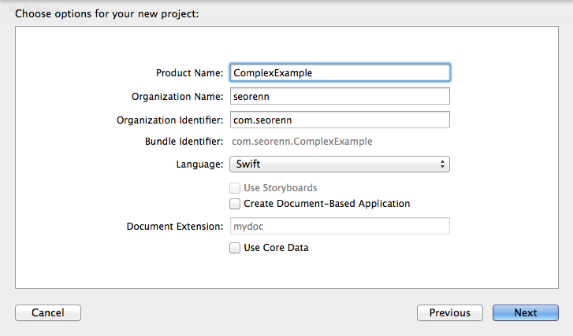This screenshot has height=336, width=573.
Task: Go back with the Previous button
Action: click(x=450, y=312)
